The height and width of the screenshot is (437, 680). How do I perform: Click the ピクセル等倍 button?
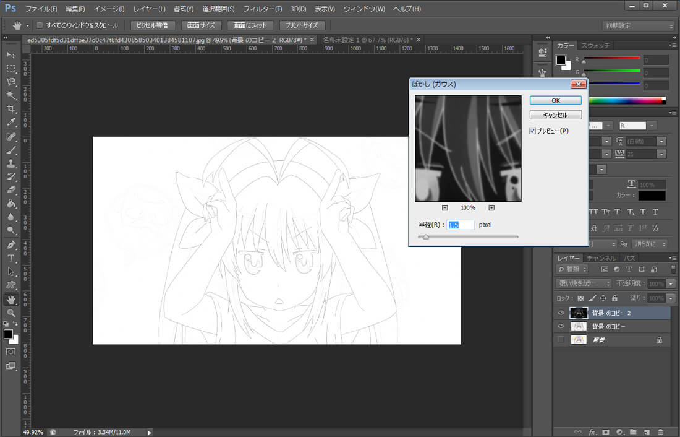(152, 25)
